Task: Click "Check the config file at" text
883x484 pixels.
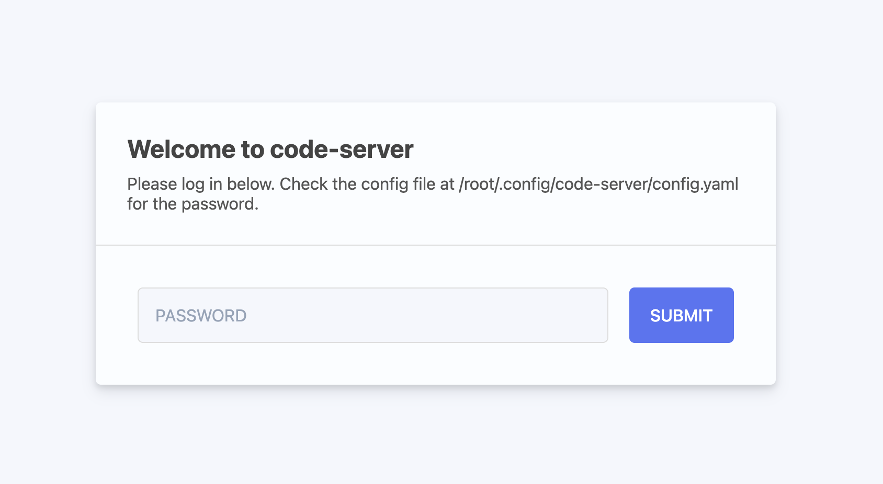Action: (367, 184)
